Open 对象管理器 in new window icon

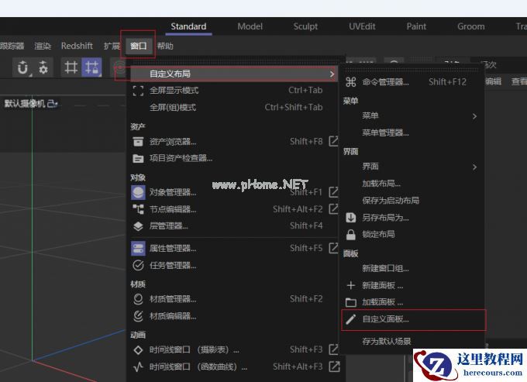pos(333,192)
